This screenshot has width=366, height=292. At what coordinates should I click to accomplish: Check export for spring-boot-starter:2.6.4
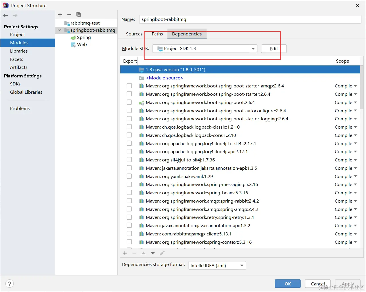129,94
